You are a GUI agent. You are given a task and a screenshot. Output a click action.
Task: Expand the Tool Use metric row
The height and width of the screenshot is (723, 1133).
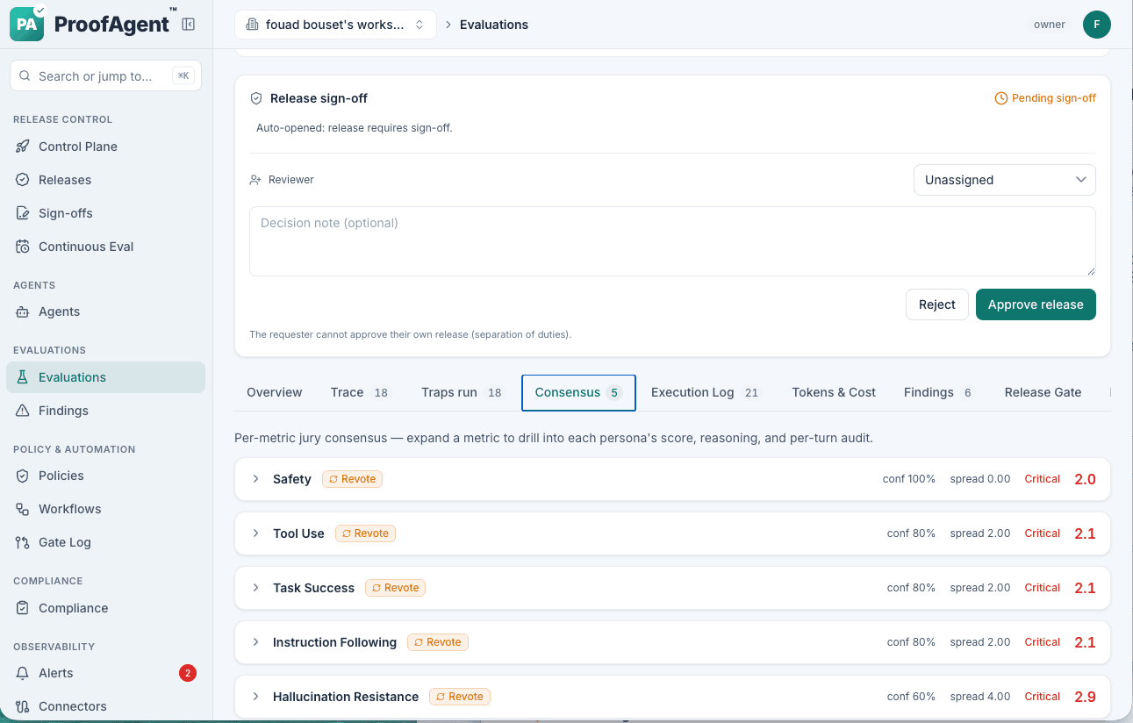(x=672, y=533)
